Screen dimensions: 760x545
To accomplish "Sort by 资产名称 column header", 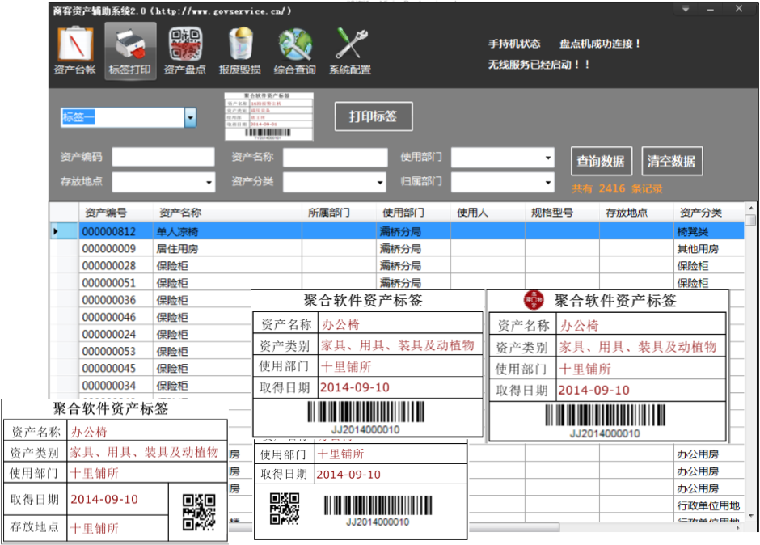I will 180,213.
